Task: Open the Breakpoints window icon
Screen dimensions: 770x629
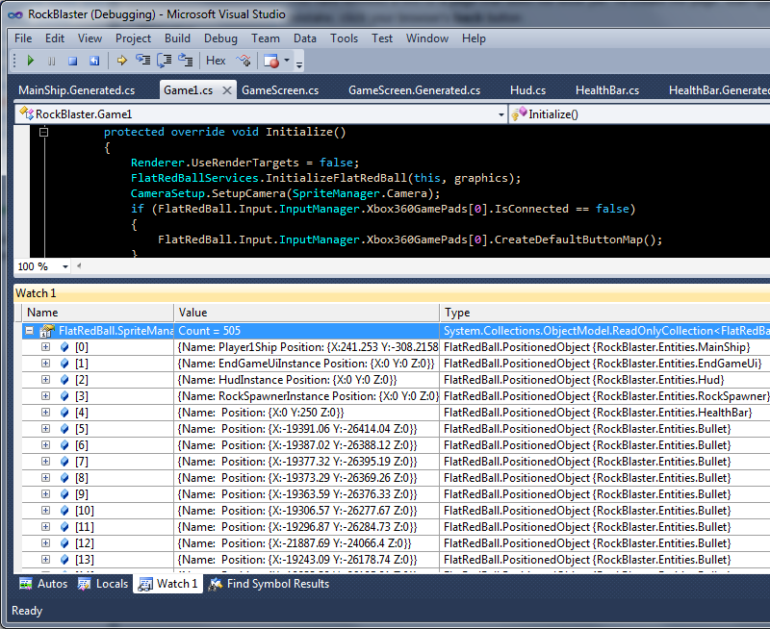Action: point(271,61)
